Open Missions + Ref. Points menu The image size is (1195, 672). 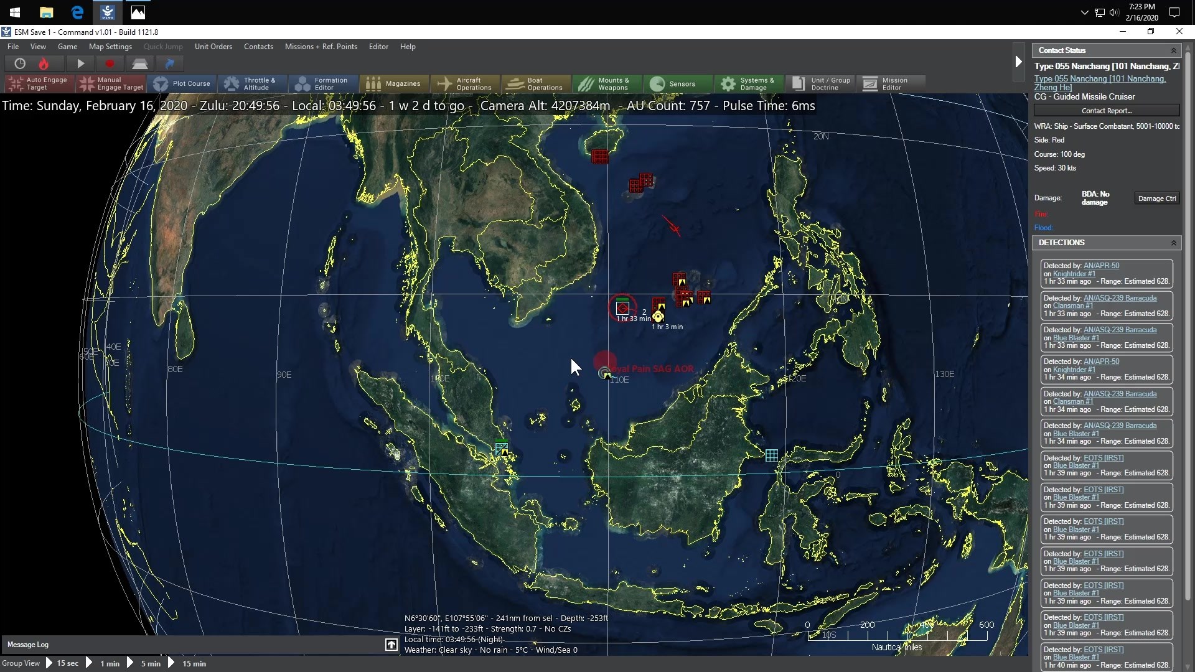pos(321,47)
